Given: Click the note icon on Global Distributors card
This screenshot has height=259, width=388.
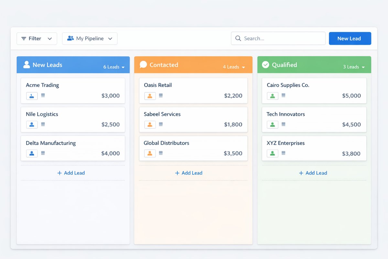Looking at the screenshot, I should (x=161, y=153).
